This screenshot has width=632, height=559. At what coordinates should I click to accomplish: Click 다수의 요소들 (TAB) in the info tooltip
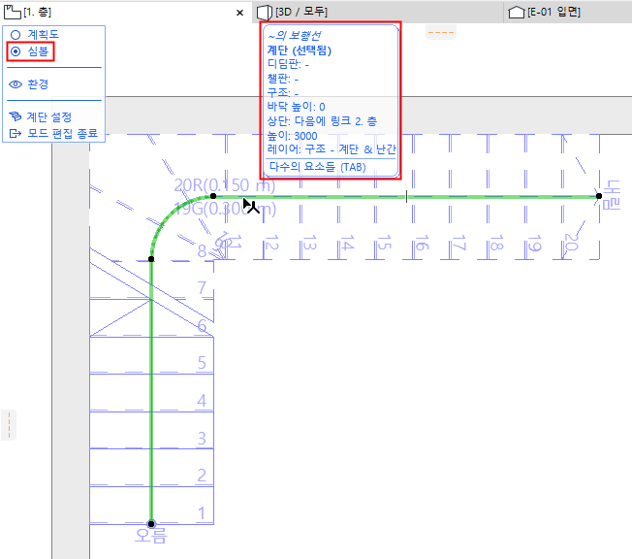click(x=317, y=167)
